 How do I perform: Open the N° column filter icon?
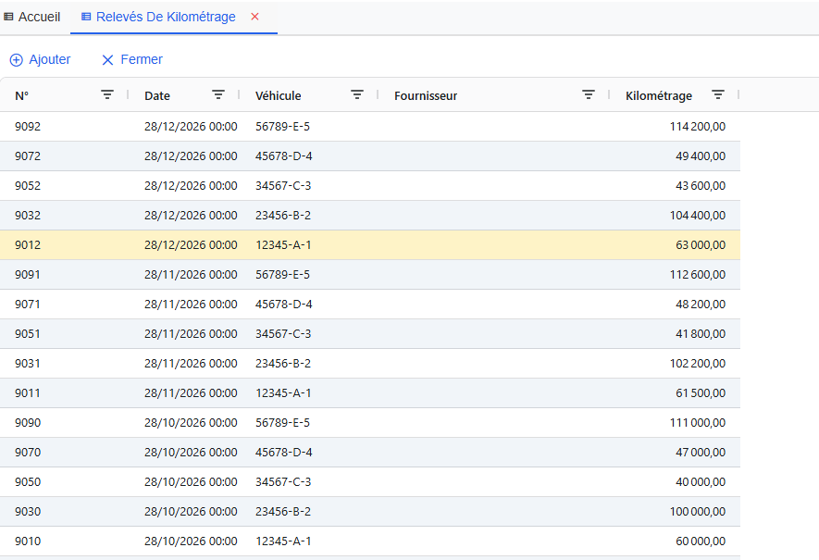coord(107,94)
